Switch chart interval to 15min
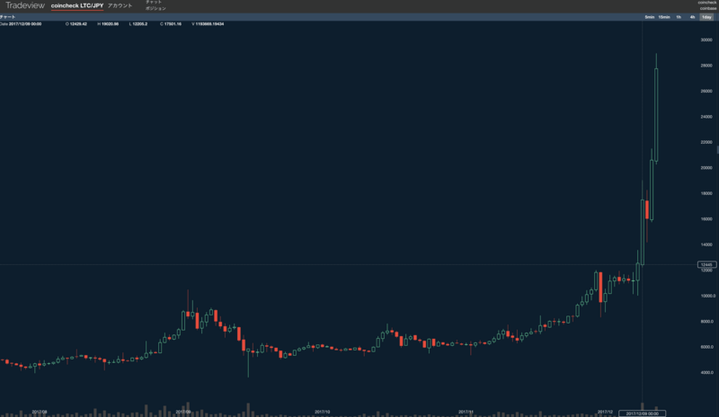 (x=664, y=17)
